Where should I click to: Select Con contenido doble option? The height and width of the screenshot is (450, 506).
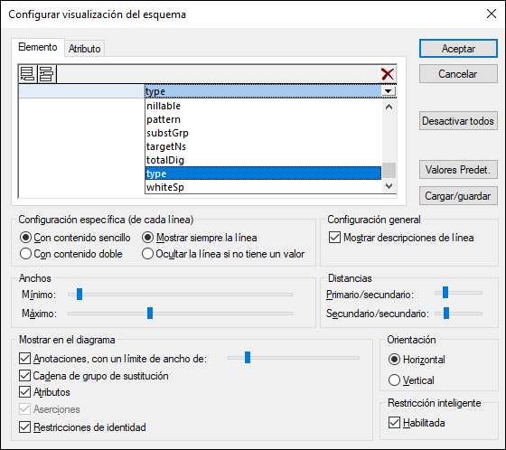71,254
